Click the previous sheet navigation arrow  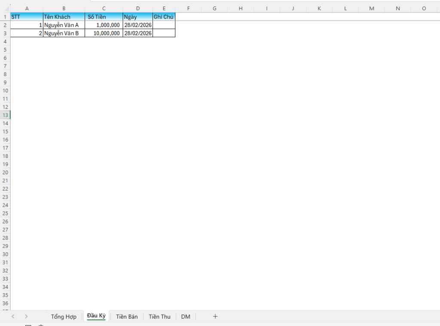click(x=13, y=317)
